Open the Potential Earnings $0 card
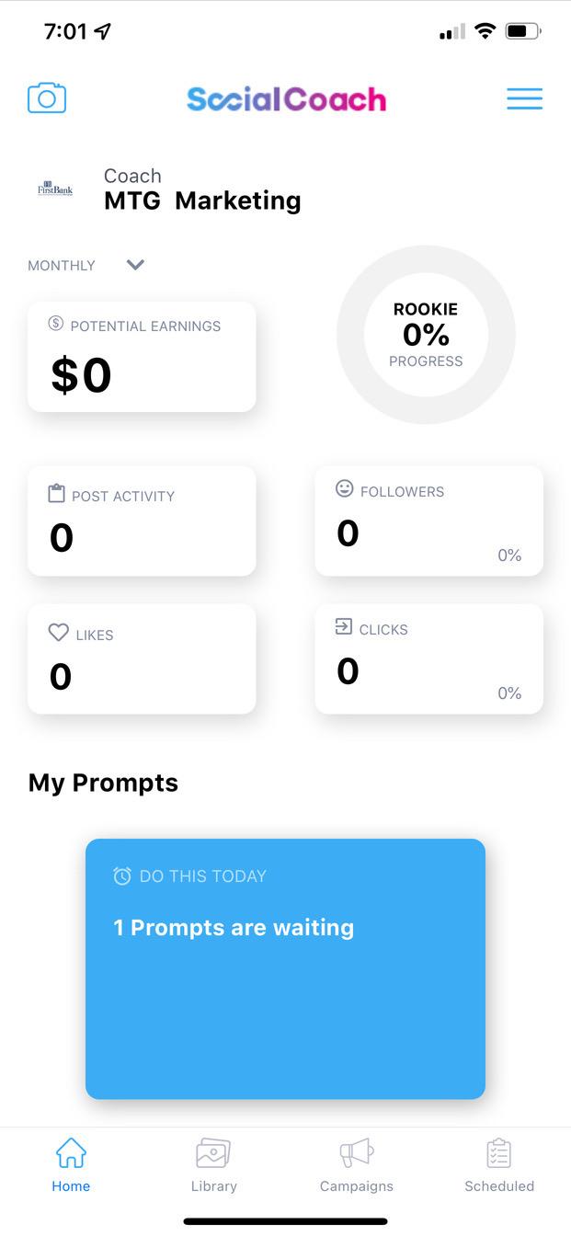The width and height of the screenshot is (571, 1236). pyautogui.click(x=142, y=357)
